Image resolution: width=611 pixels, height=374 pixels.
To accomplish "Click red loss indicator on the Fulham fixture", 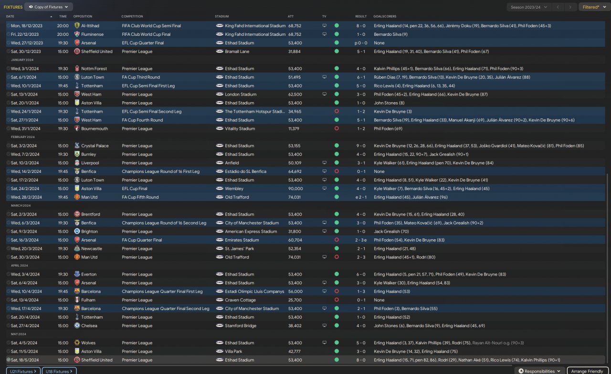I will pyautogui.click(x=337, y=300).
